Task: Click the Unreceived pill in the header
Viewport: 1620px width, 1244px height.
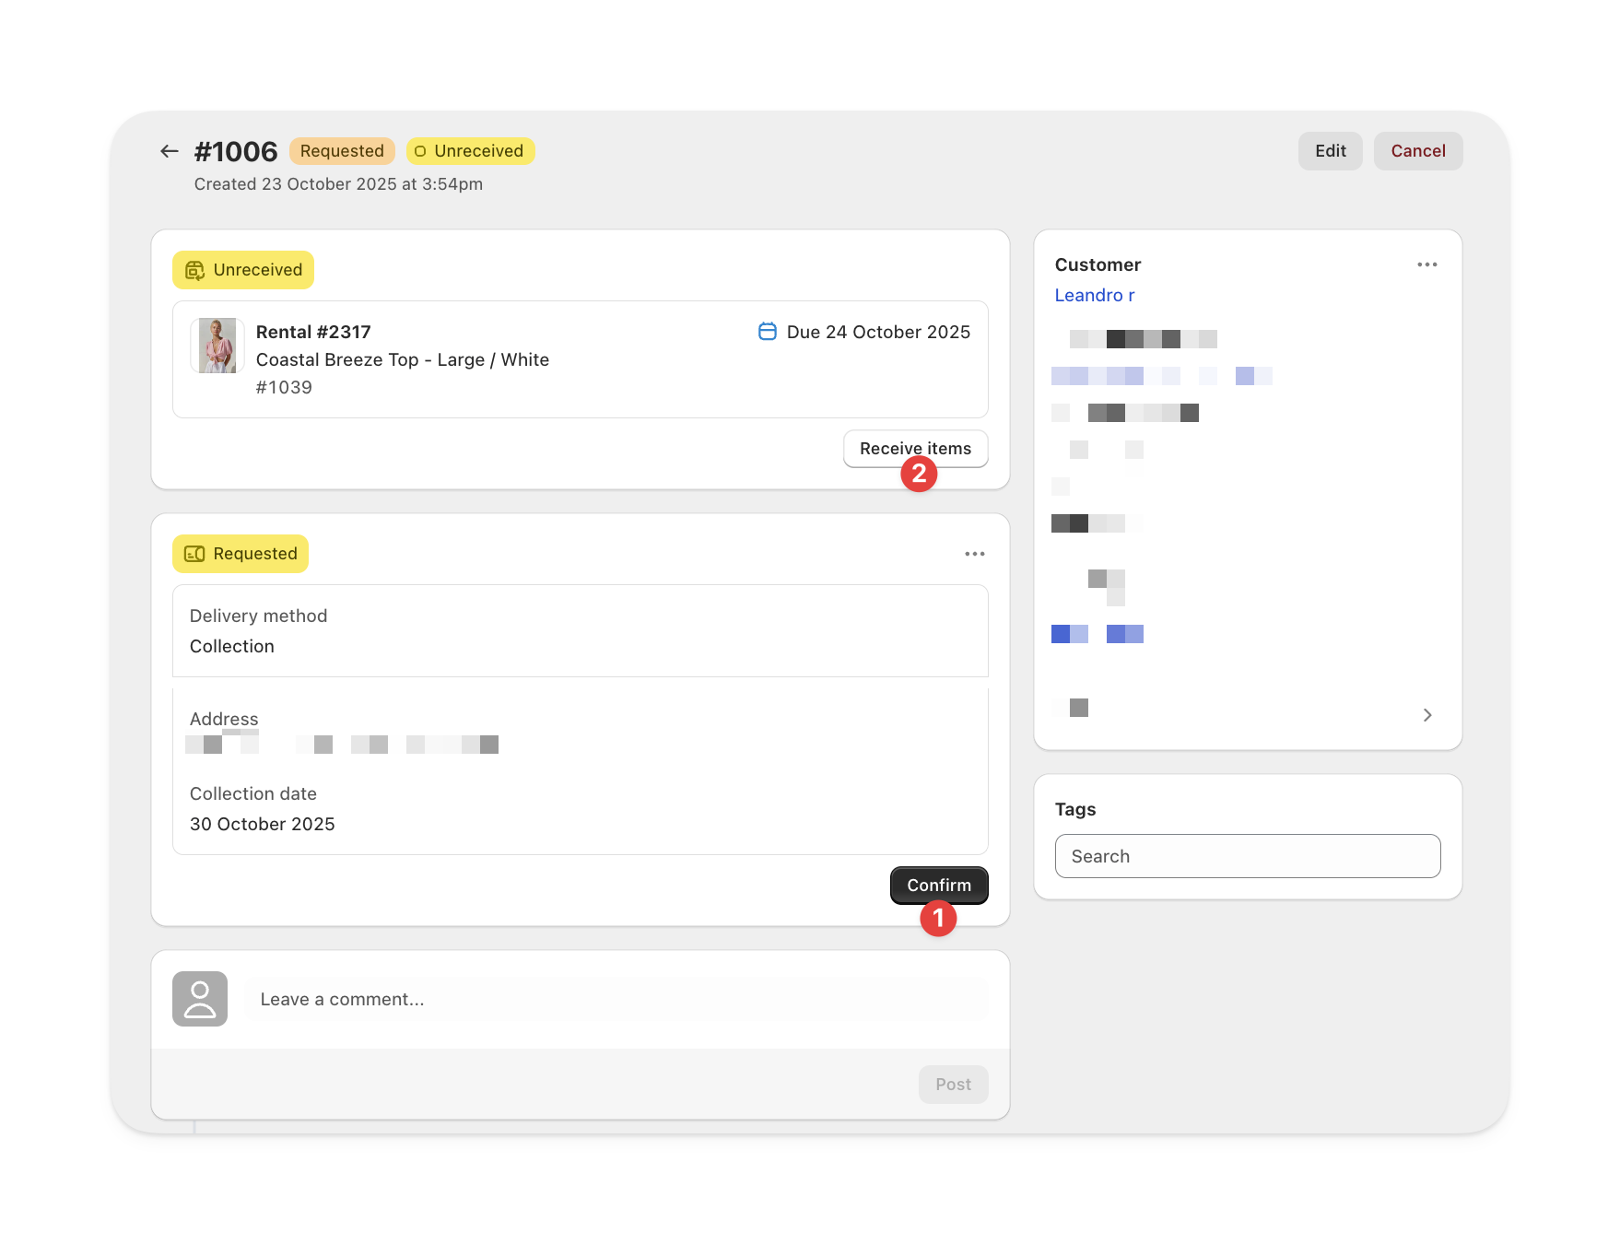Action: point(470,150)
